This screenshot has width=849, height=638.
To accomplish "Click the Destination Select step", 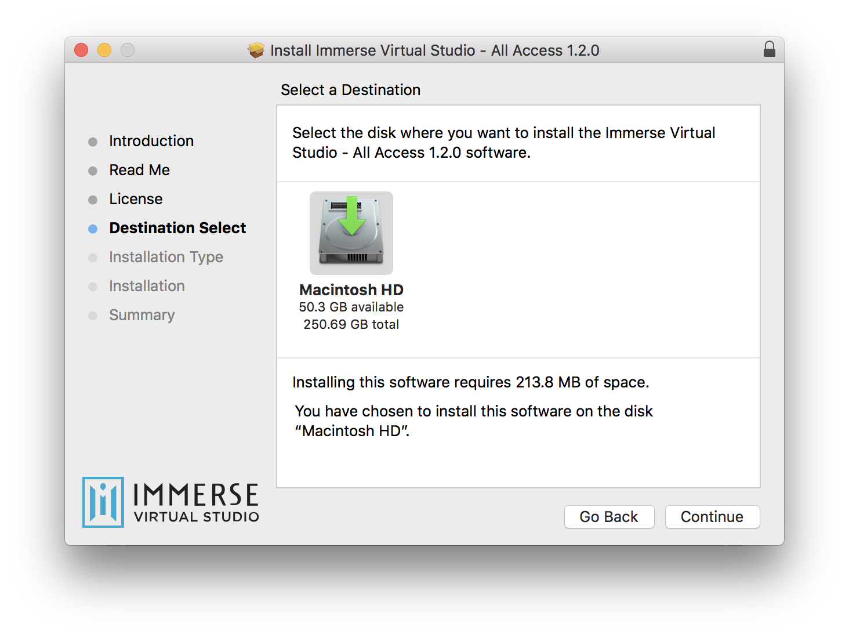I will tap(177, 228).
